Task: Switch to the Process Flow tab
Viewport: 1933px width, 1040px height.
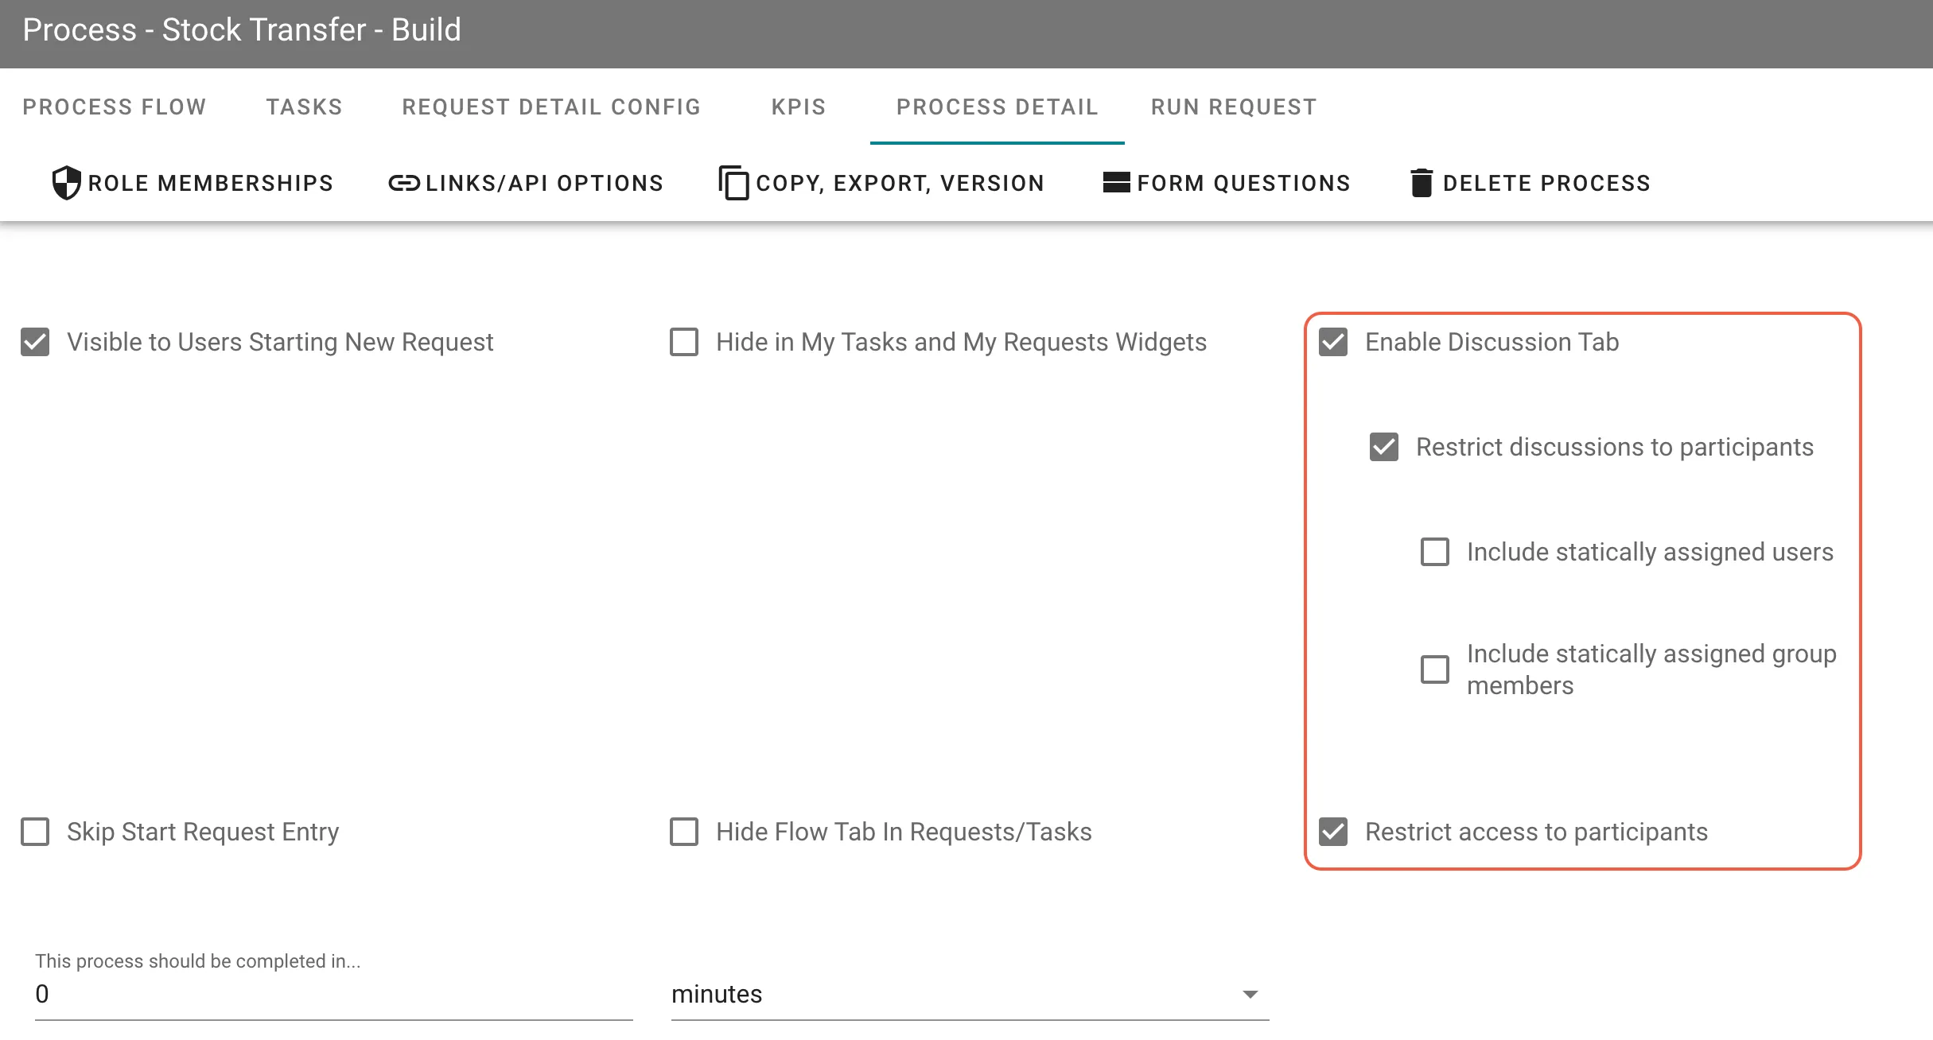Action: pyautogui.click(x=115, y=107)
